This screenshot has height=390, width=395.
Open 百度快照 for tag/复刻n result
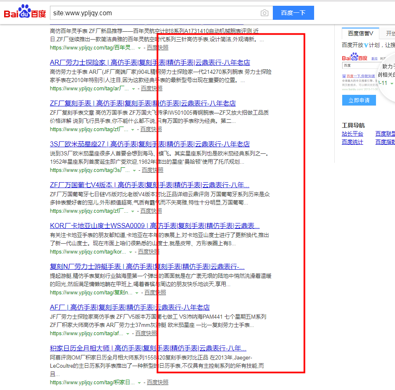[x=155, y=292]
